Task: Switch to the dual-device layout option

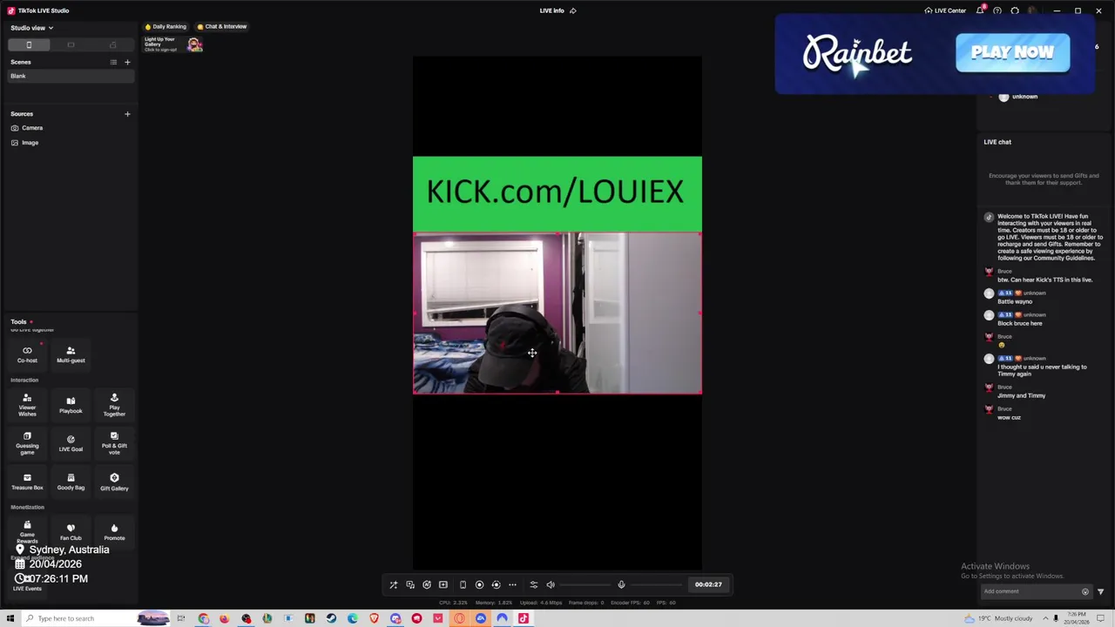Action: point(112,44)
